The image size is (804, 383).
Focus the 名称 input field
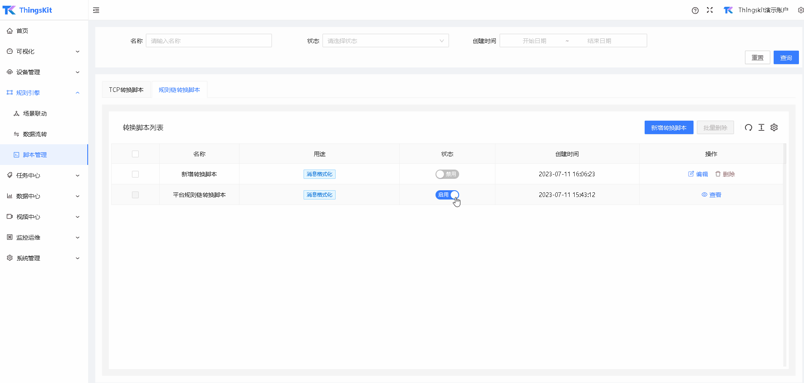click(x=209, y=41)
